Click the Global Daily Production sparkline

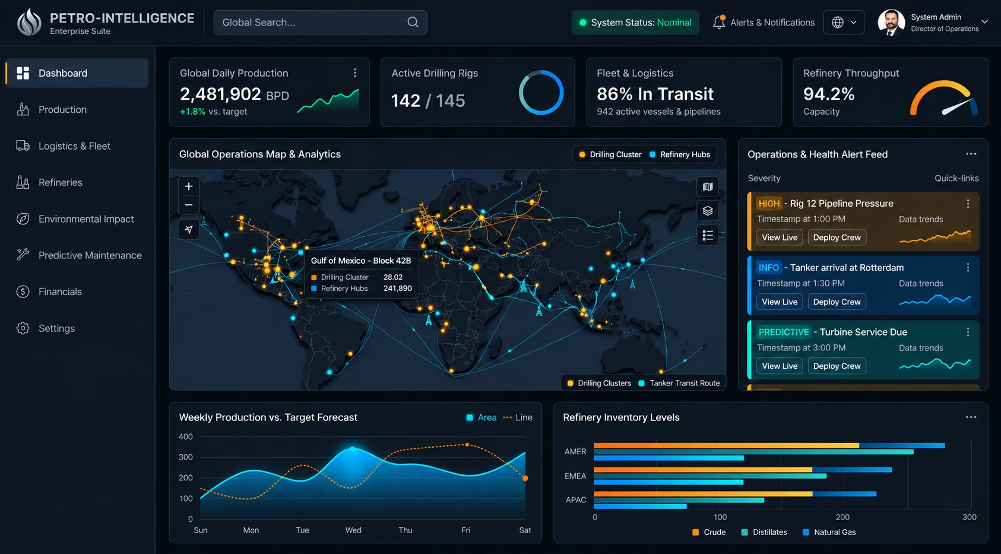click(x=328, y=100)
